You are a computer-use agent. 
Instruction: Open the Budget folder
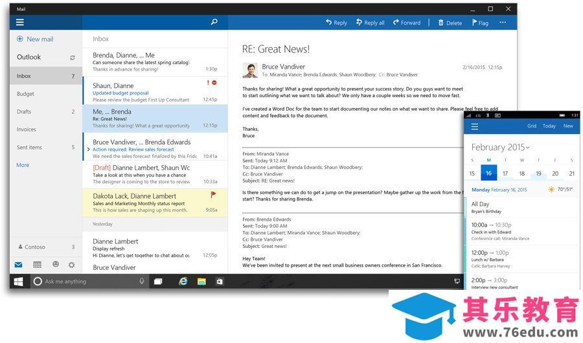click(x=46, y=94)
